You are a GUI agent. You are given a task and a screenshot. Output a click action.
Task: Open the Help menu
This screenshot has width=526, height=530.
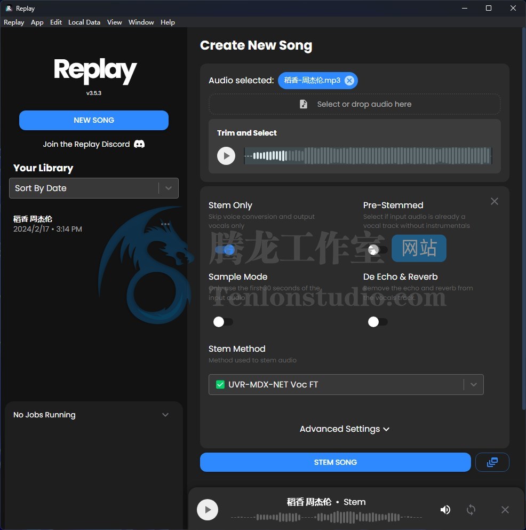click(x=168, y=22)
